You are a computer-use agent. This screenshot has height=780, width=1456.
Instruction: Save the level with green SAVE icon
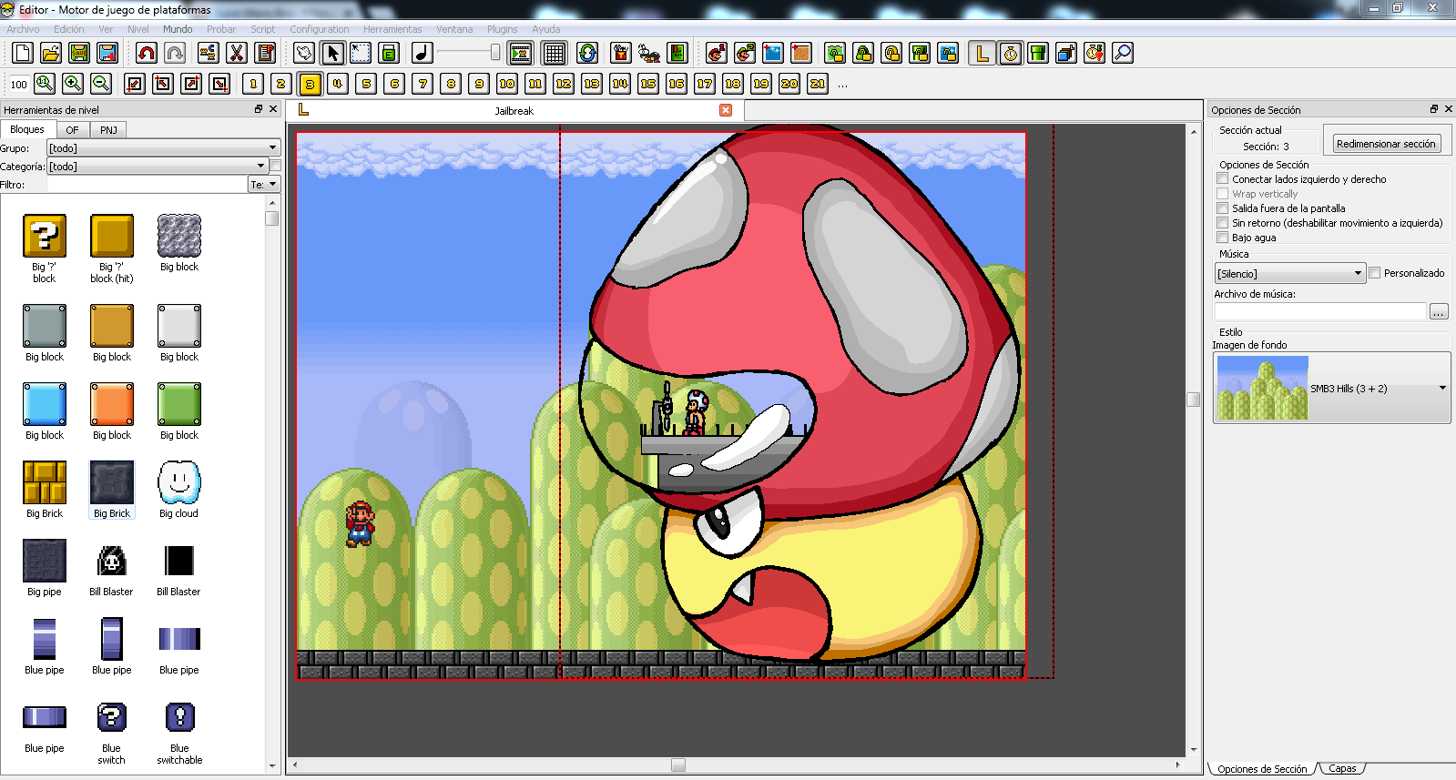[x=79, y=53]
